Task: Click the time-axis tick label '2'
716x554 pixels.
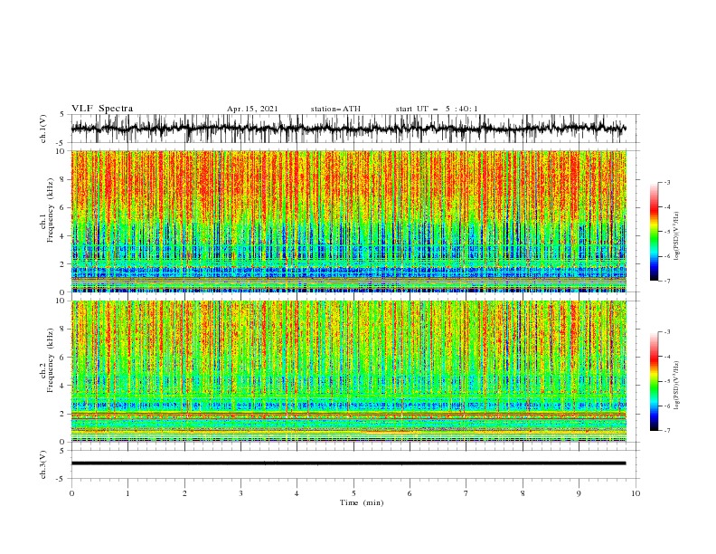Action: (184, 493)
